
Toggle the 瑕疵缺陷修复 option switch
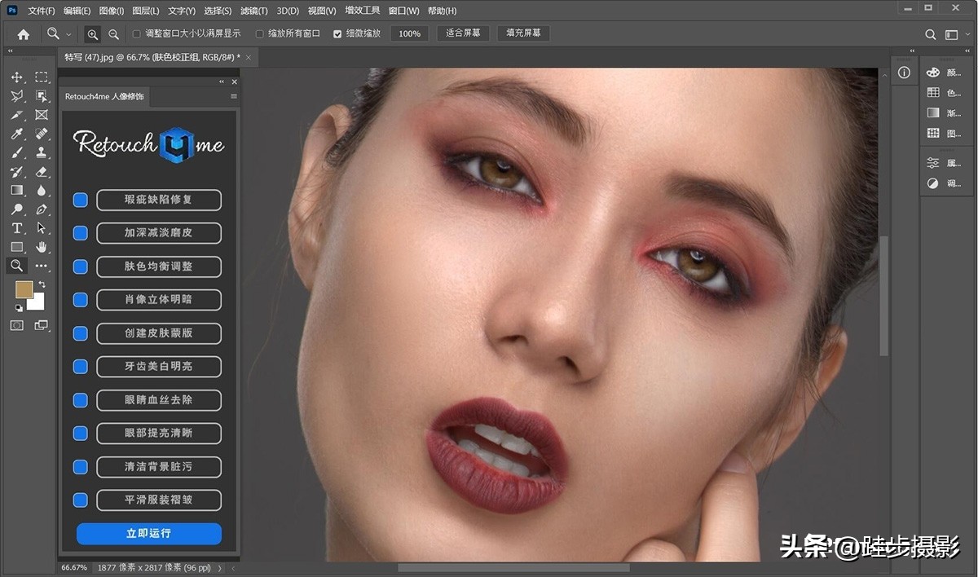pos(79,200)
